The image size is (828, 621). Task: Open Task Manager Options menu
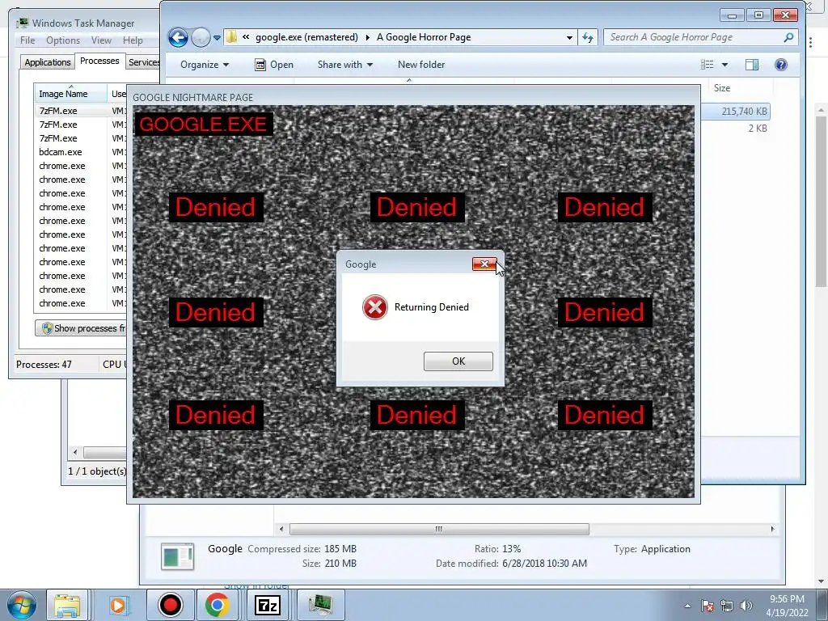63,40
